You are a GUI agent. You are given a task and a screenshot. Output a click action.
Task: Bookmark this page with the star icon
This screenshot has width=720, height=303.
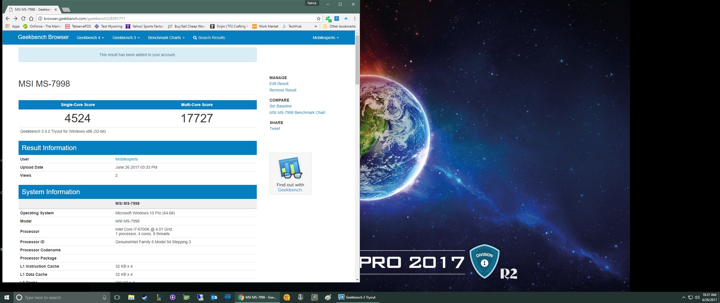point(319,19)
